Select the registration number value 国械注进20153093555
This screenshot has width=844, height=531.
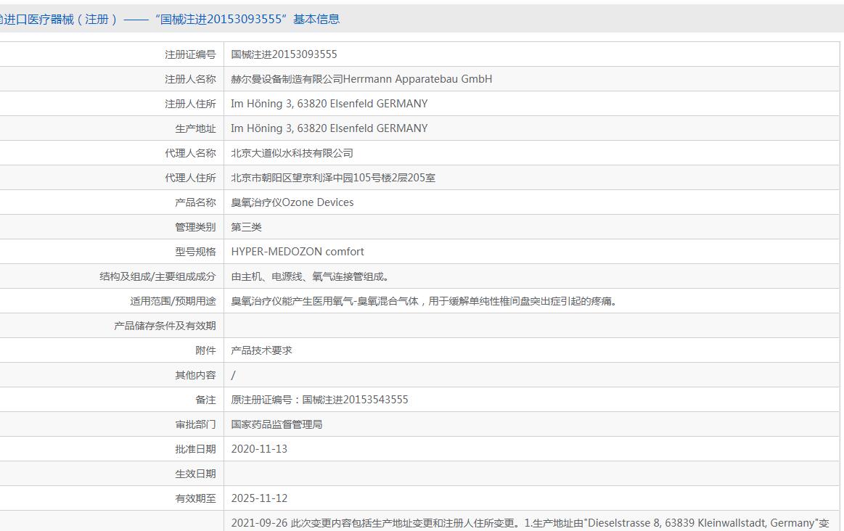[x=284, y=54]
